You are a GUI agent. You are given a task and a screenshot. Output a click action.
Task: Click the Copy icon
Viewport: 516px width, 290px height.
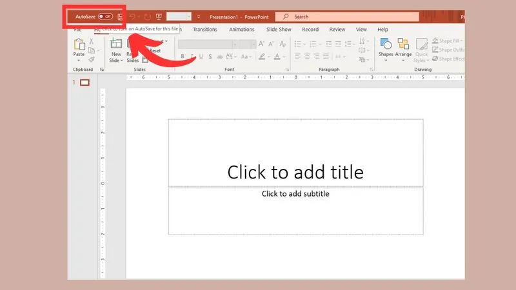coord(92,50)
